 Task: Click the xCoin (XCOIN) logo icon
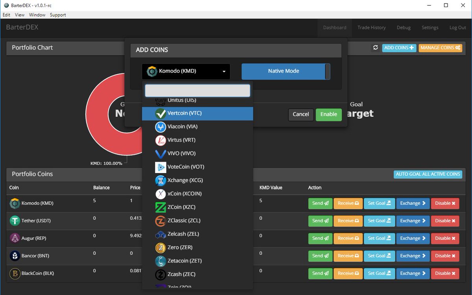pos(160,194)
